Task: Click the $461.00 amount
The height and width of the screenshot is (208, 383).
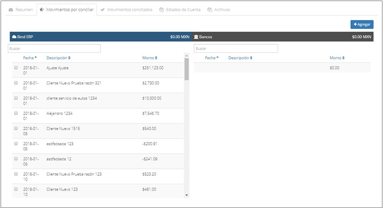Action: click(x=149, y=189)
